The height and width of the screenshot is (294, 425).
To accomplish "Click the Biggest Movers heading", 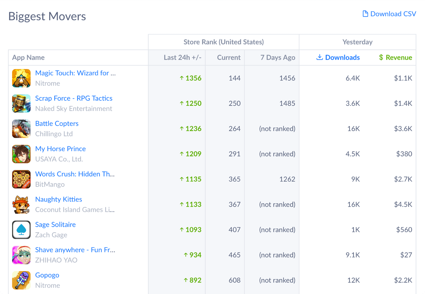I will click(47, 16).
